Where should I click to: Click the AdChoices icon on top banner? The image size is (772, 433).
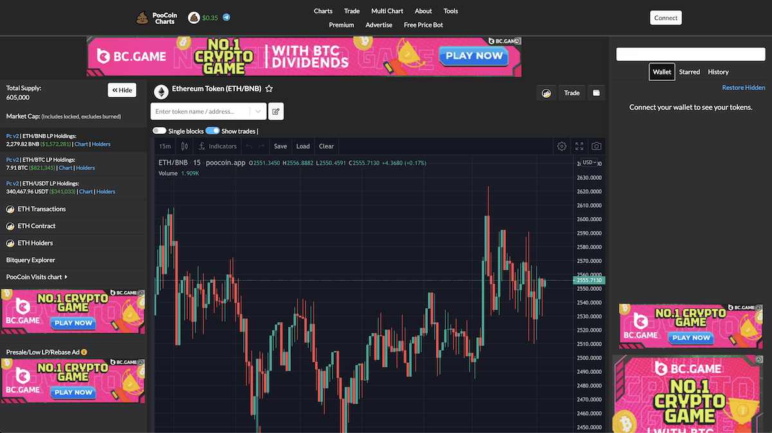tap(517, 41)
